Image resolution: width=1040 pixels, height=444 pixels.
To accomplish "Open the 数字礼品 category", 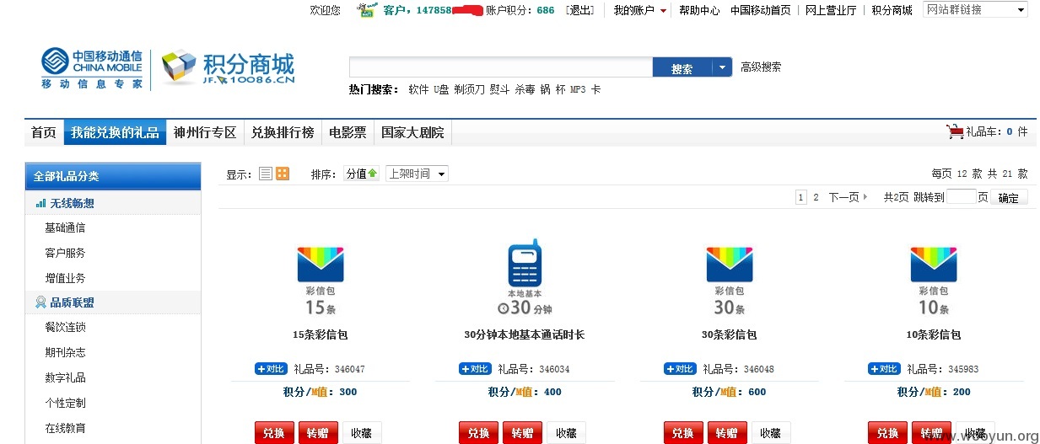I will click(65, 377).
